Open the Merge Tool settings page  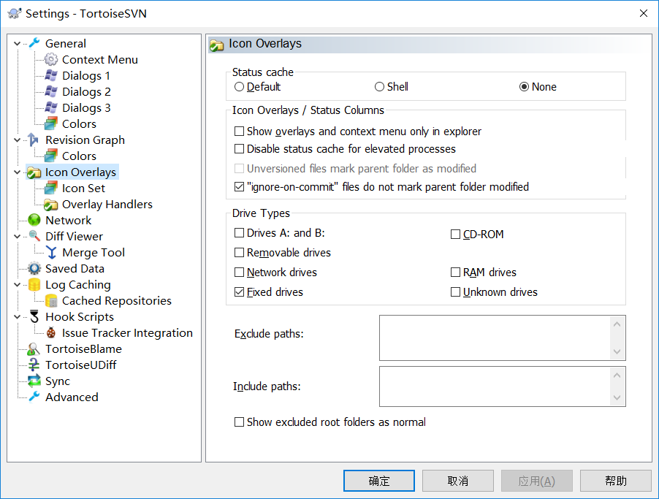pyautogui.click(x=94, y=253)
